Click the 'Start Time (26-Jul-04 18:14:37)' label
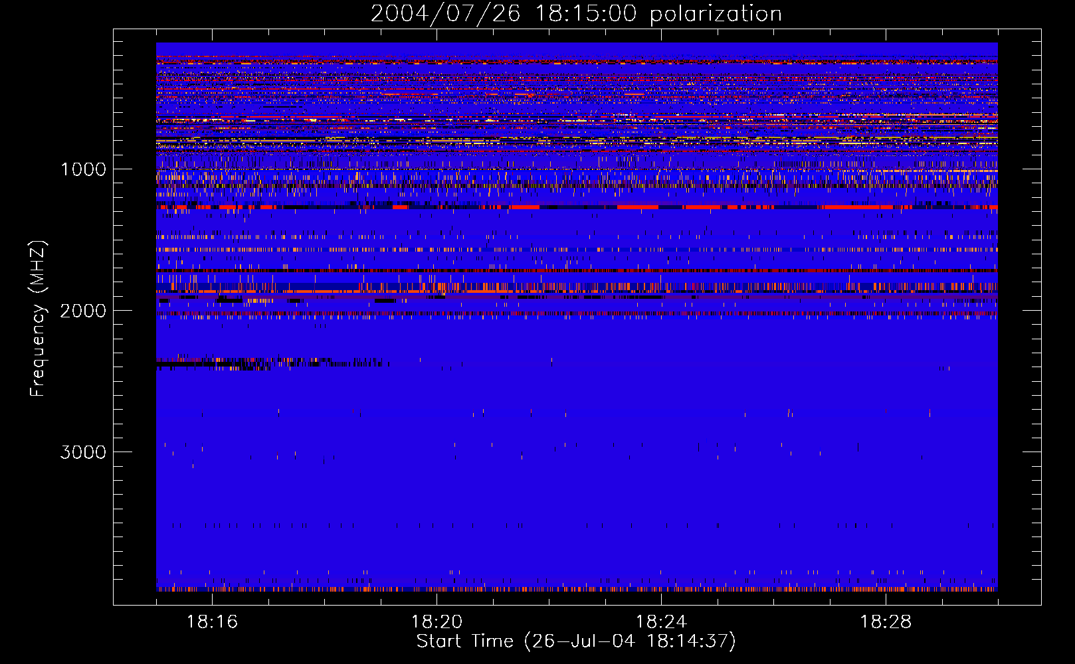1075x664 pixels. (x=576, y=641)
